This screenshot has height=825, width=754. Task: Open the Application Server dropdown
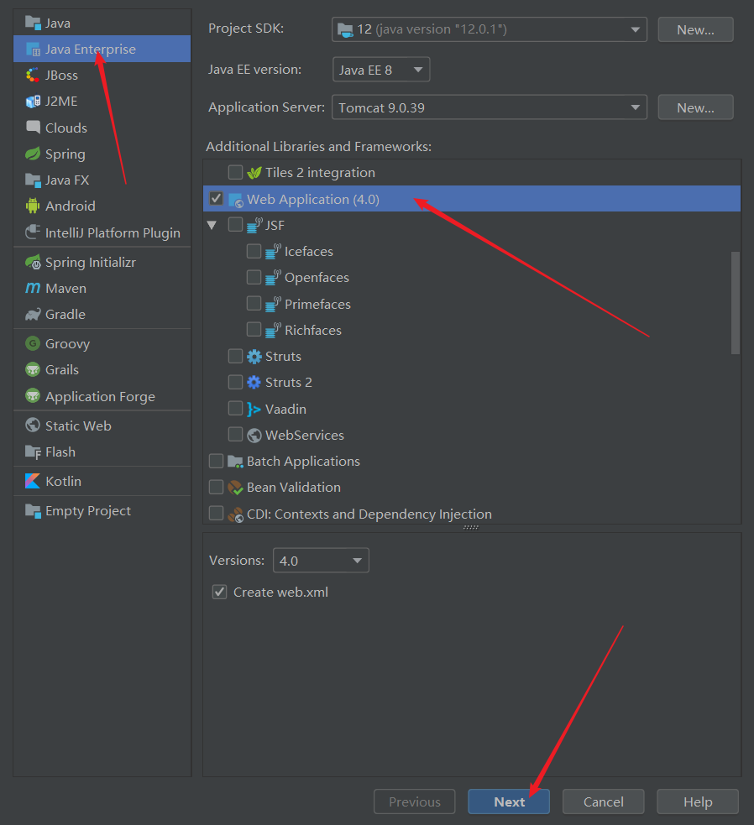490,107
